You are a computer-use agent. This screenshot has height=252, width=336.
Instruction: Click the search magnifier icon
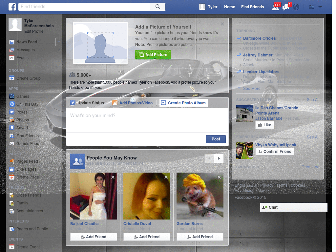[158, 7]
